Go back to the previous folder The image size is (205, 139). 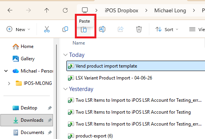pos(10,10)
